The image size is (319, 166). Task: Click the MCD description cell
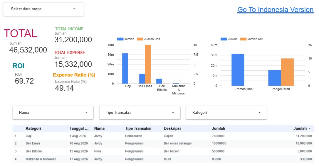coord(167,159)
